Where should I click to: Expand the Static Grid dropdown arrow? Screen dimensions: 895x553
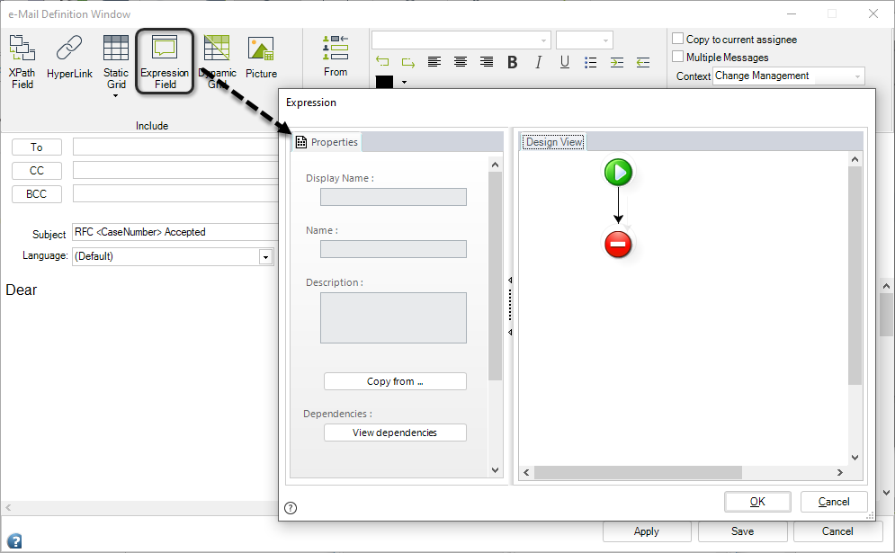coord(116,96)
